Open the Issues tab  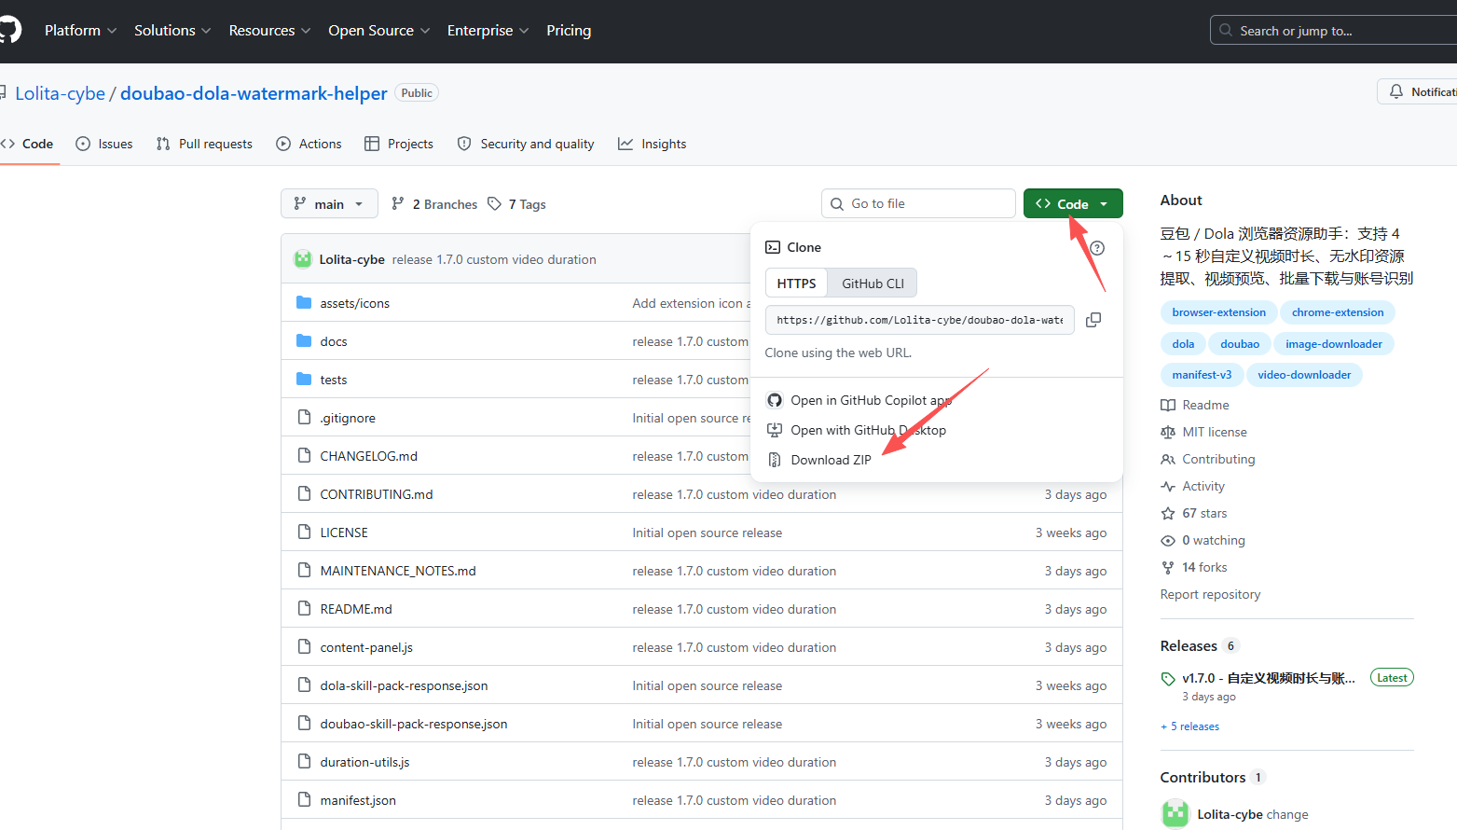[x=104, y=144]
